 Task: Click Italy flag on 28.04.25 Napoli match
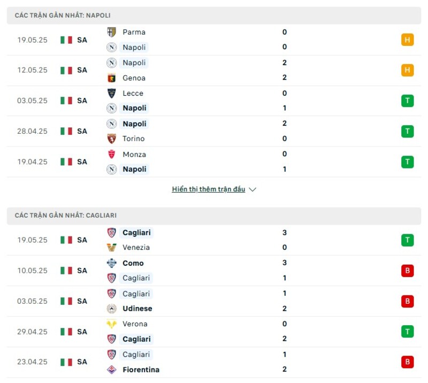coord(66,131)
